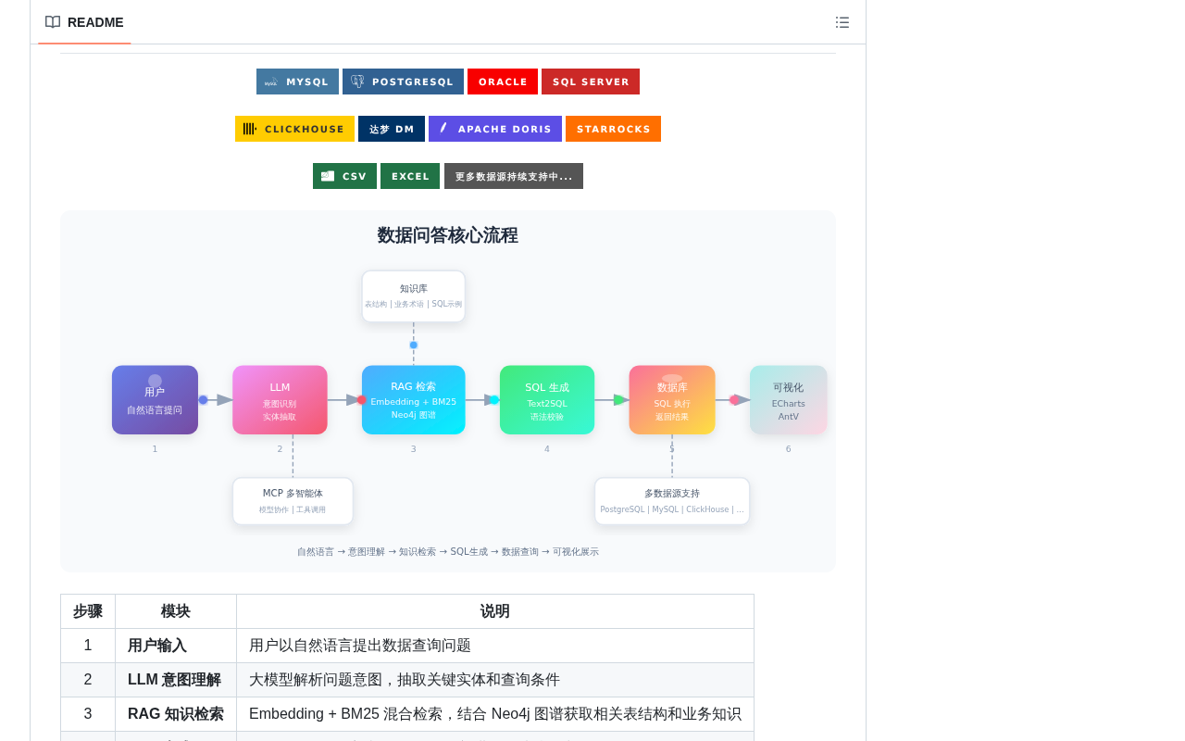Click the 数据问答核心流程 diagram title
This screenshot has width=1185, height=741.
pos(448,235)
